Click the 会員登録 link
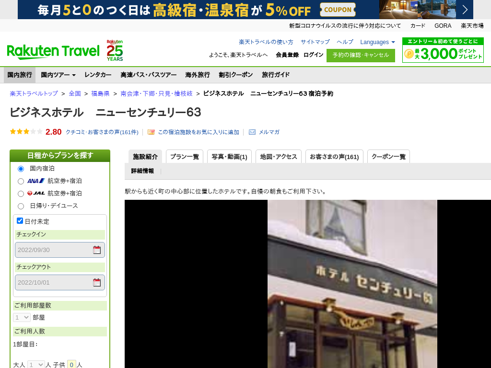 tap(287, 55)
